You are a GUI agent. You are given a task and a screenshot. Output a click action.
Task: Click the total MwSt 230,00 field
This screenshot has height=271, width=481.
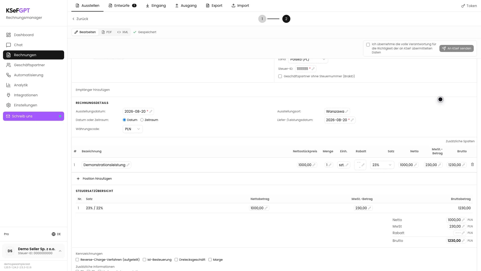coord(457,226)
